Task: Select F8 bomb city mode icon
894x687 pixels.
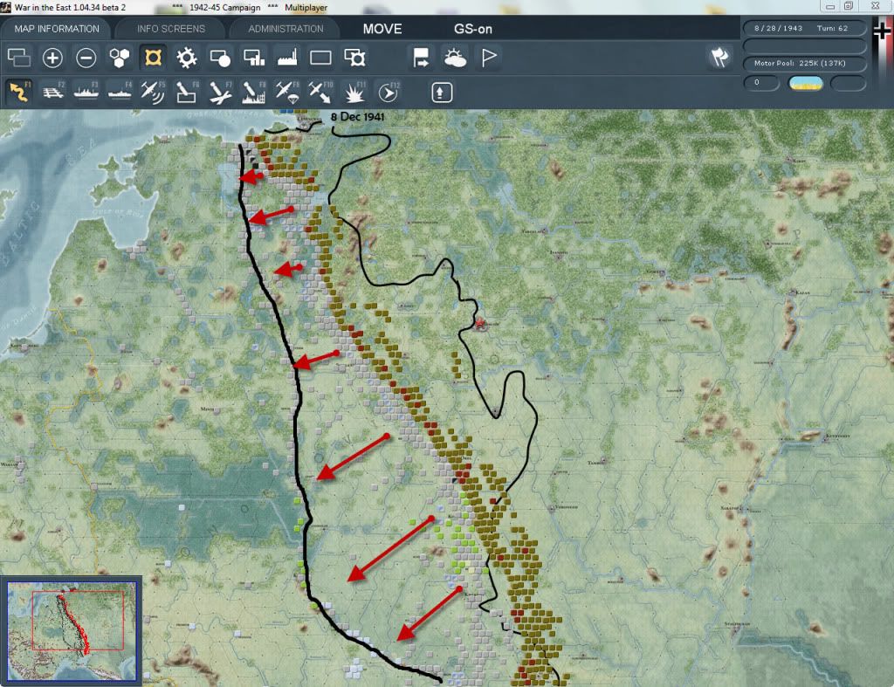Action: click(x=254, y=93)
